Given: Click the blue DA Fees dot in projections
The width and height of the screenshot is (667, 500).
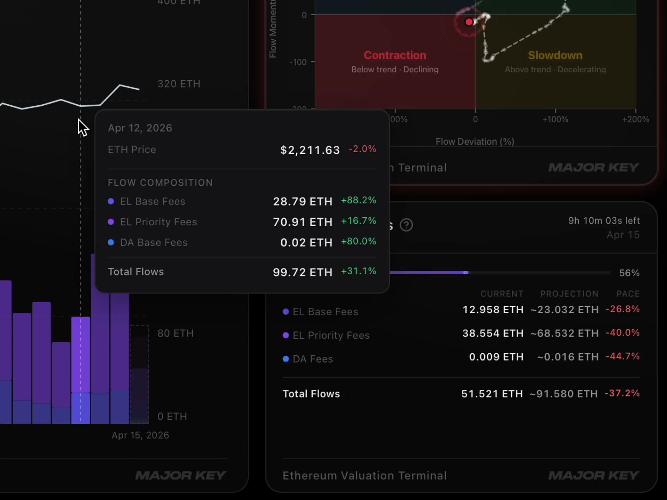Looking at the screenshot, I should pos(286,359).
